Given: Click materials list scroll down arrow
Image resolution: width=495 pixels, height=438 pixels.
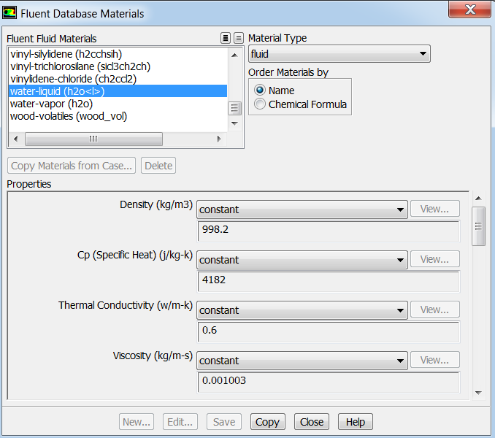Looking at the screenshot, I should tap(234, 123).
